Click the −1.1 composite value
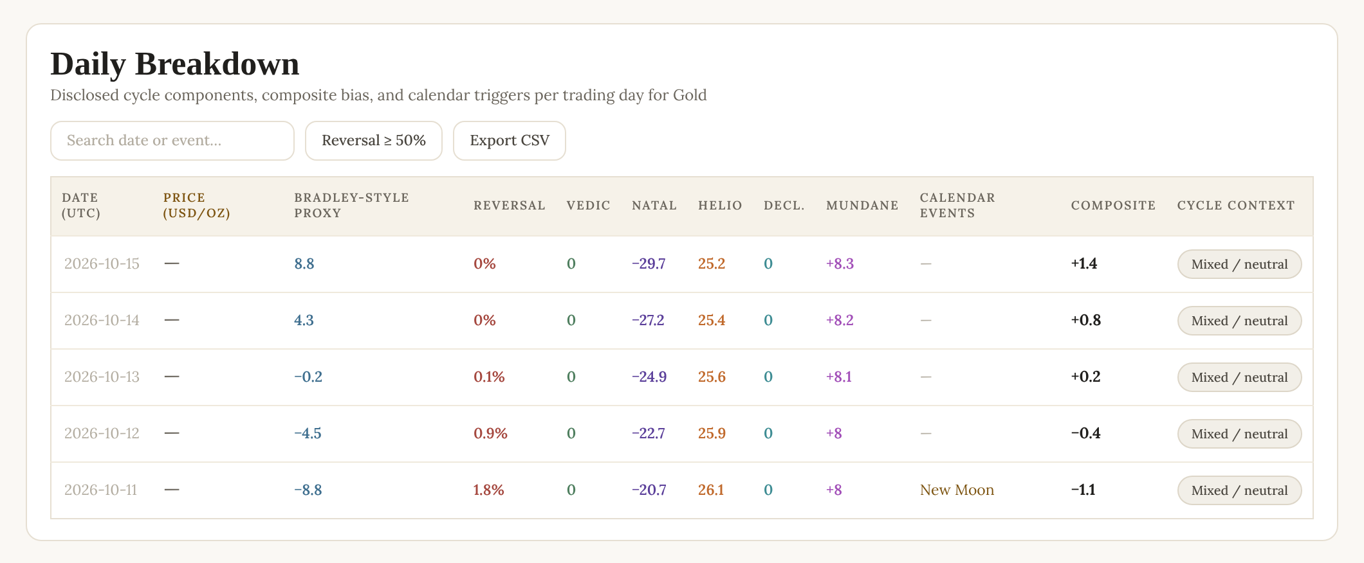 click(x=1083, y=490)
